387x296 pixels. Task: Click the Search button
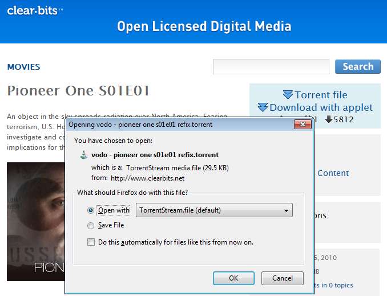coord(358,66)
